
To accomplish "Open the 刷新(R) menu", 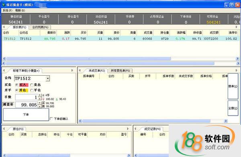I will 20,10.
